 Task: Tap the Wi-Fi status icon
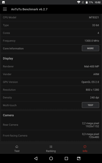[79, 2]
